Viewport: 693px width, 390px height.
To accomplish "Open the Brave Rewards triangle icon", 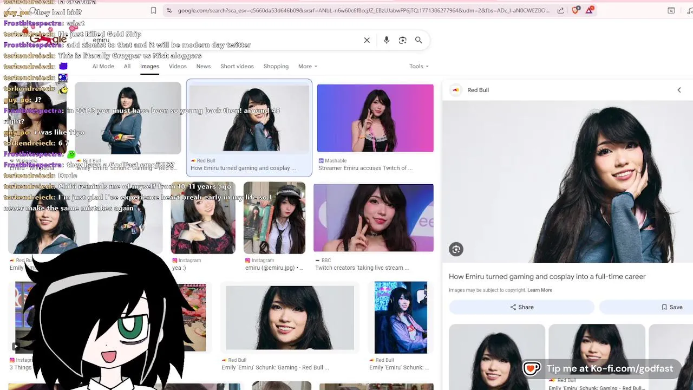I will point(589,10).
